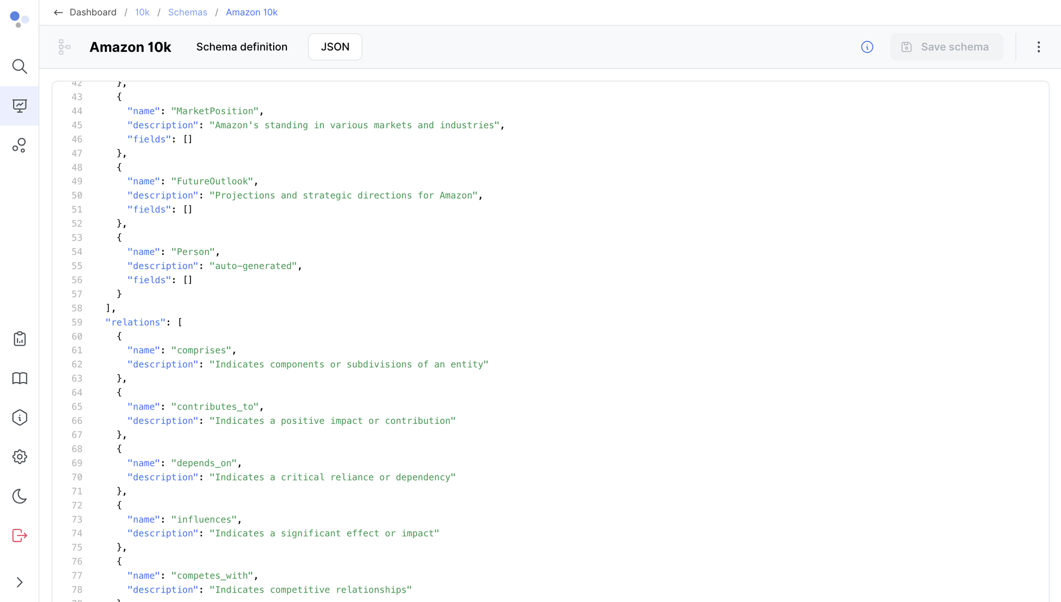Switch to Schema definition tab
1061x602 pixels.
(x=241, y=47)
